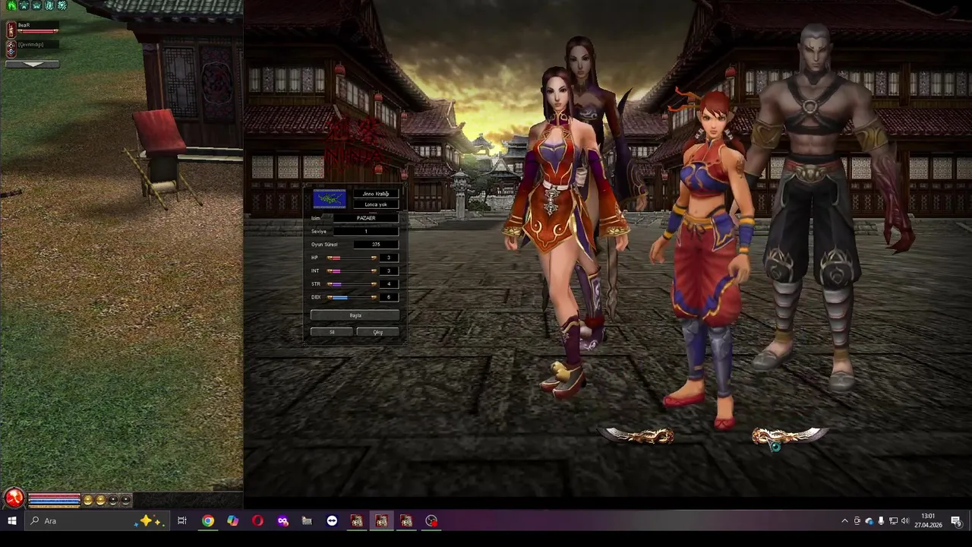Open Opera browser from taskbar
Viewport: 972px width, 547px height.
point(257,521)
